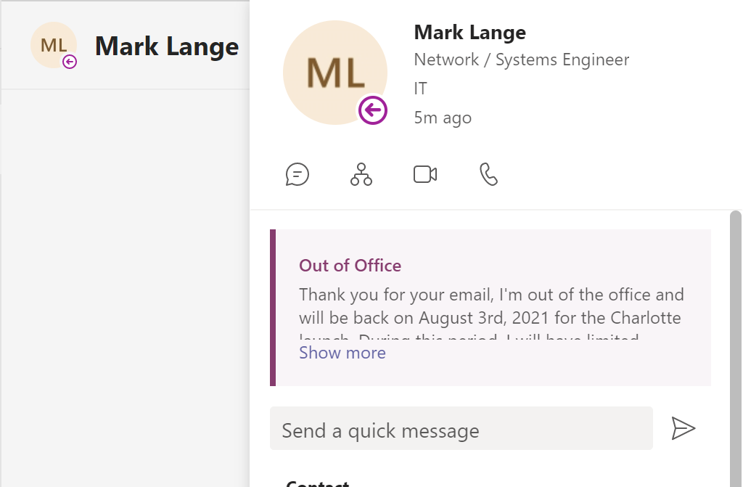This screenshot has height=487, width=743.
Task: Click the large ML profile avatar
Action: point(335,73)
